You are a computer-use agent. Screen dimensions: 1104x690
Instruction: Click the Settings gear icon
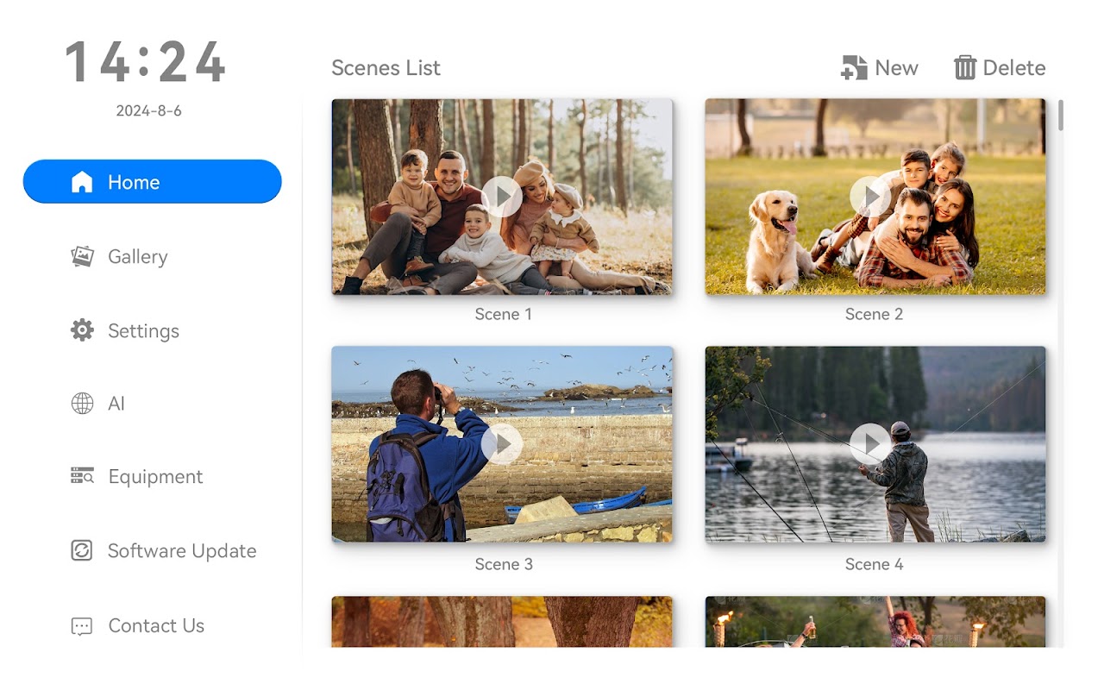tap(82, 330)
